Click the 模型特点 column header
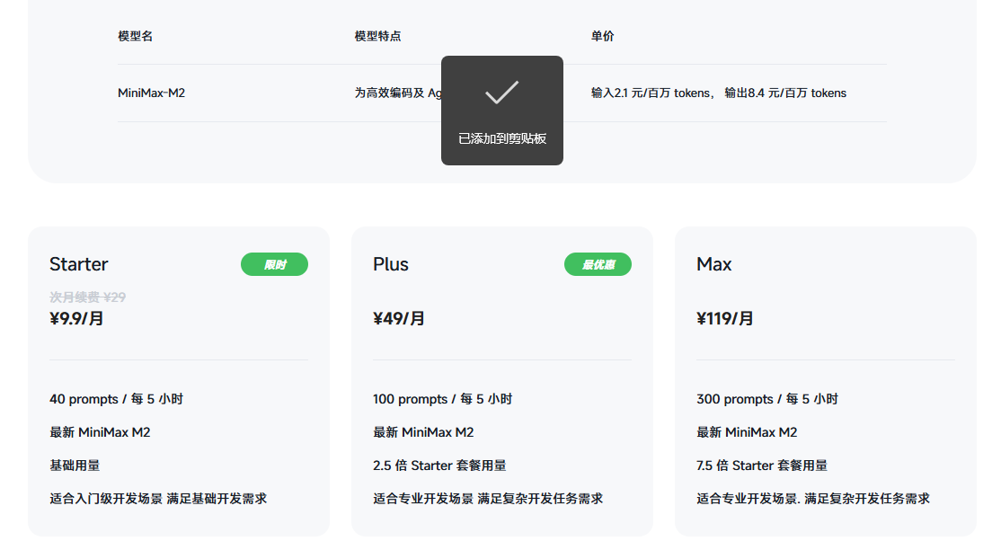This screenshot has width=992, height=550. (376, 36)
